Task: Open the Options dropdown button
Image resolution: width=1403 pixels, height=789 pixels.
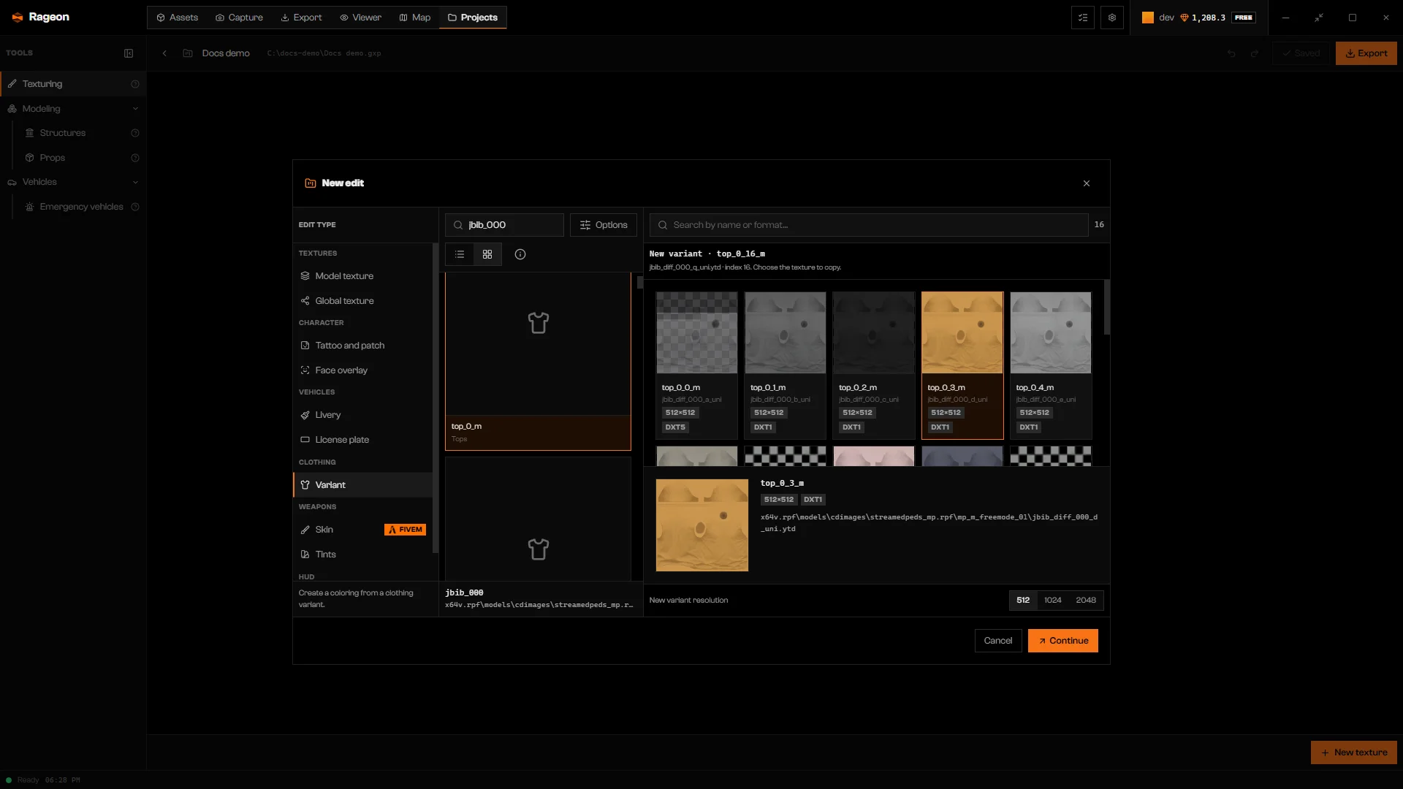Action: (x=604, y=225)
